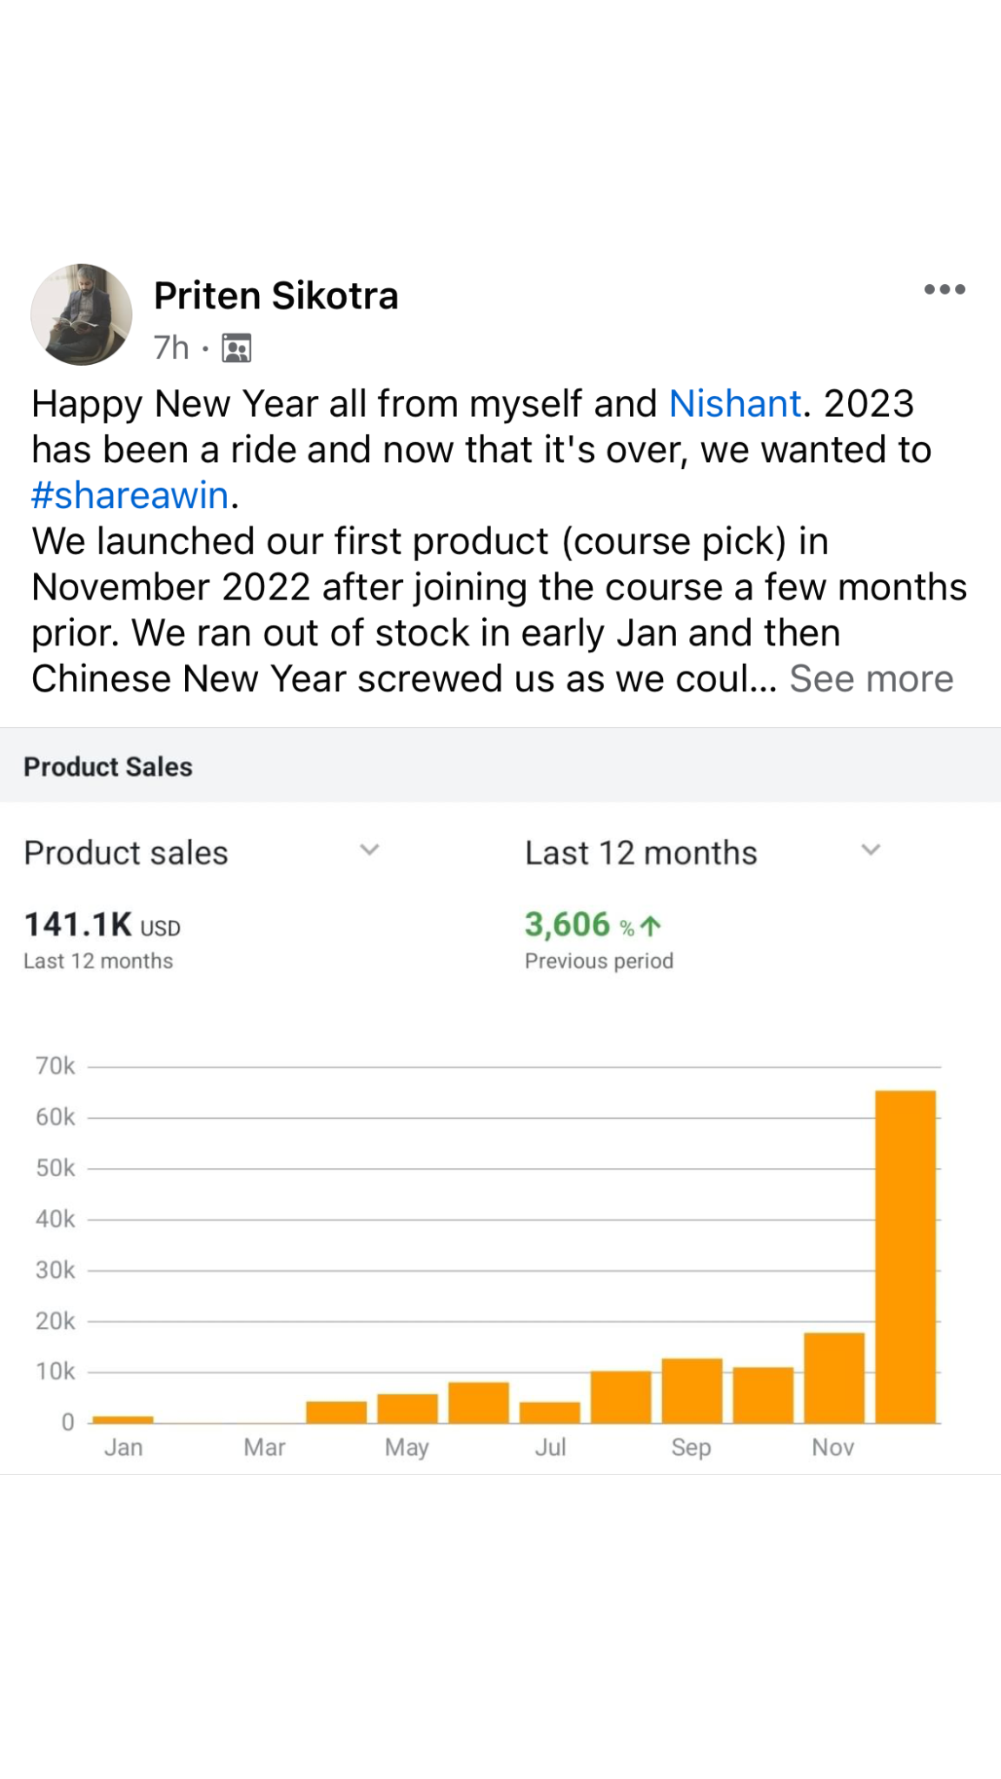Click the small January sales bar
The width and height of the screenshot is (1001, 1779).
click(x=123, y=1419)
